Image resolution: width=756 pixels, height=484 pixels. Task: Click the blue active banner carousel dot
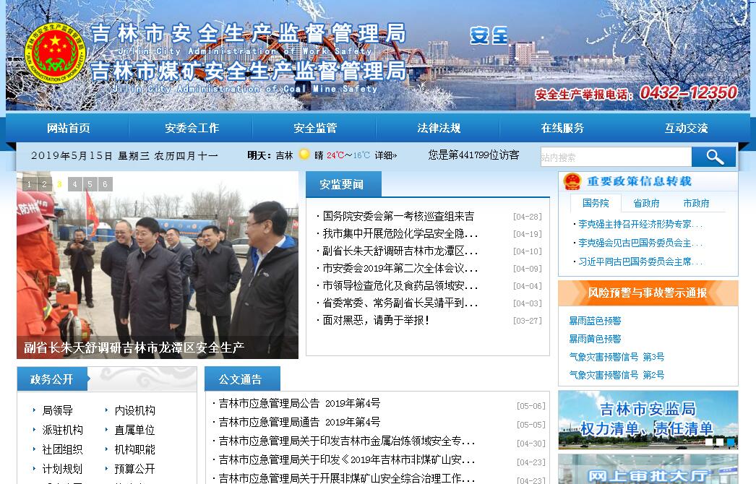(x=731, y=441)
